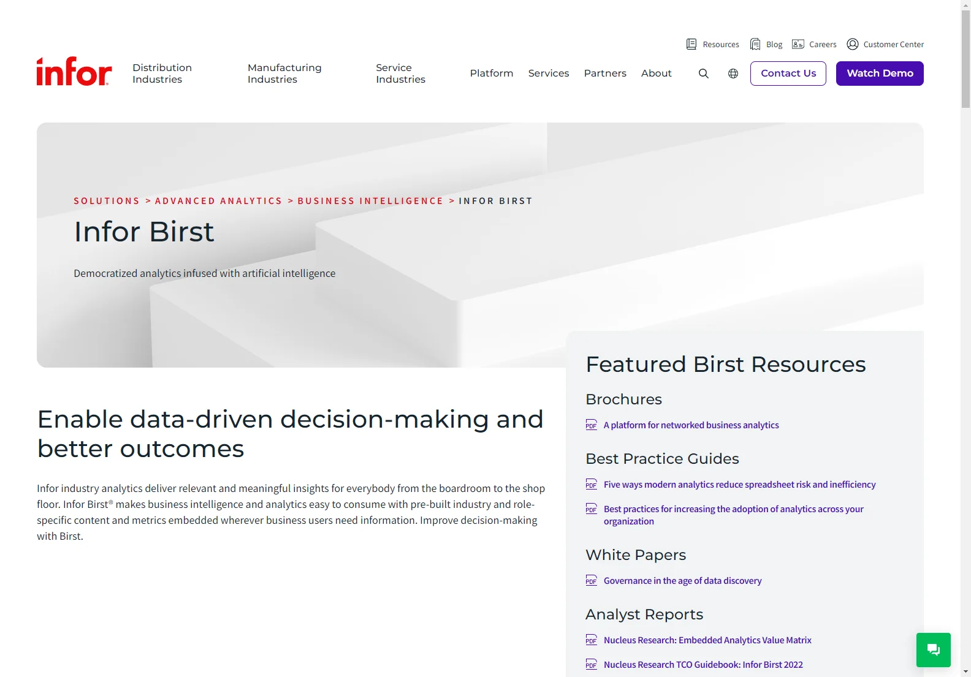Viewport: 971px width, 677px height.
Task: Click the Brochures heading
Action: tap(624, 399)
